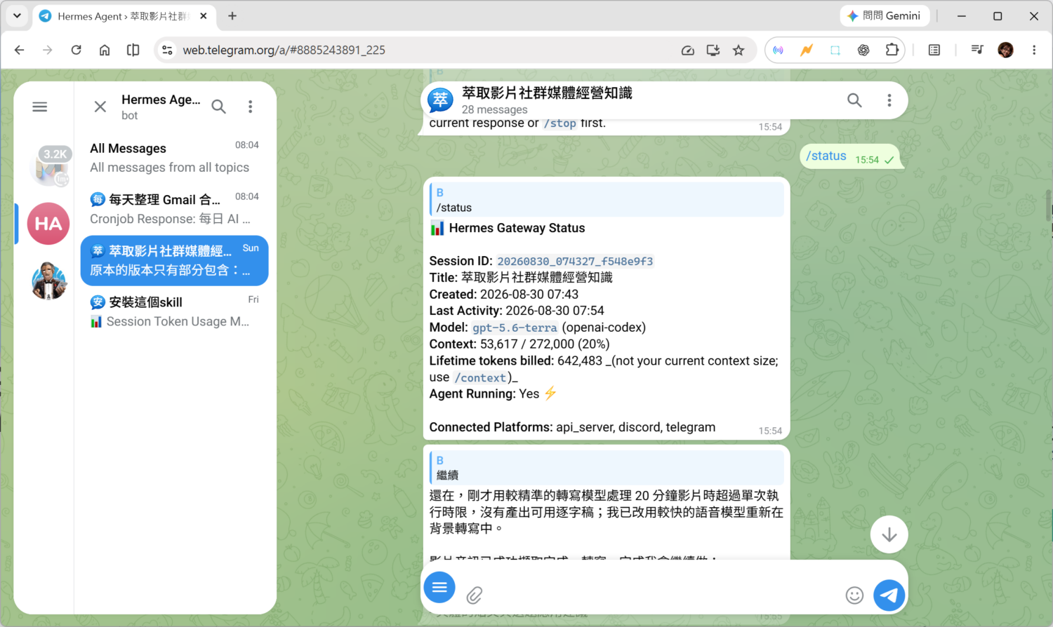Open the Telegram hamburger menu
This screenshot has height=627, width=1053.
point(40,107)
